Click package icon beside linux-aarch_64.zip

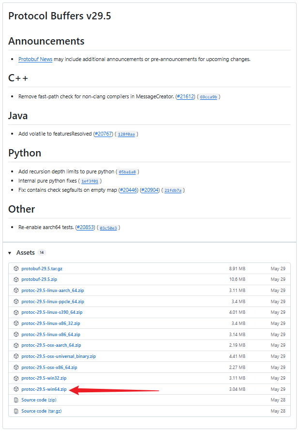click(16, 291)
